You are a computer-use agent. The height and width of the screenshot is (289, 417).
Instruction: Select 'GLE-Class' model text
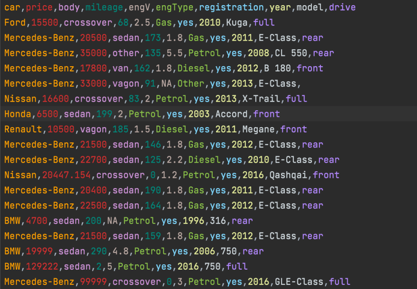point(299,282)
